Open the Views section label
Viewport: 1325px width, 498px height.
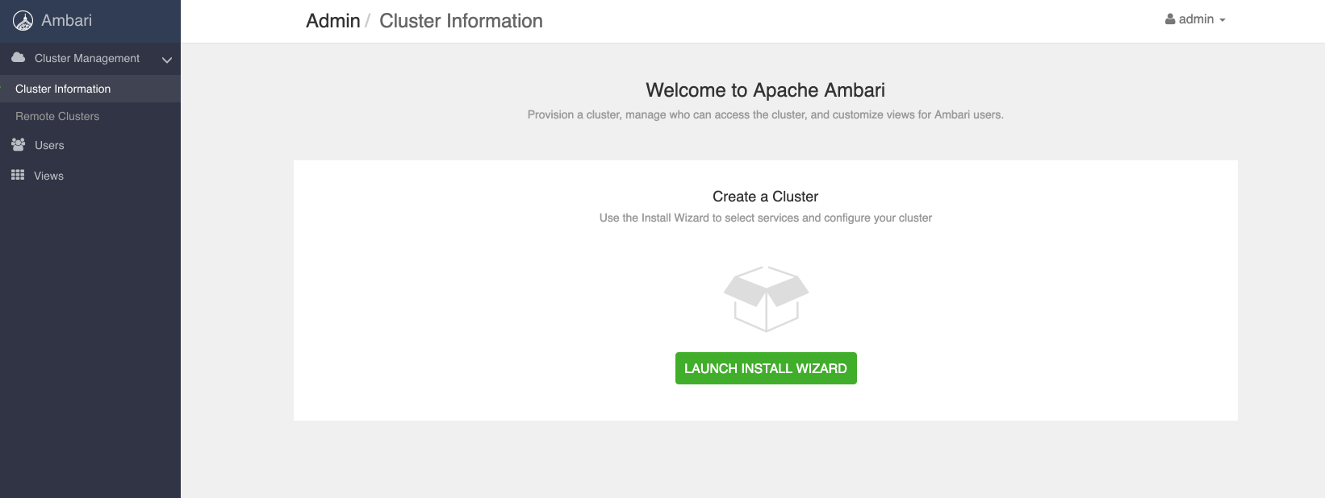pyautogui.click(x=48, y=176)
